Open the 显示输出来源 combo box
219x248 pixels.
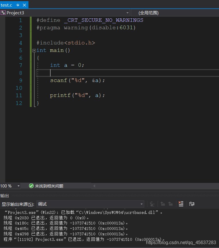pyautogui.click(x=90, y=204)
